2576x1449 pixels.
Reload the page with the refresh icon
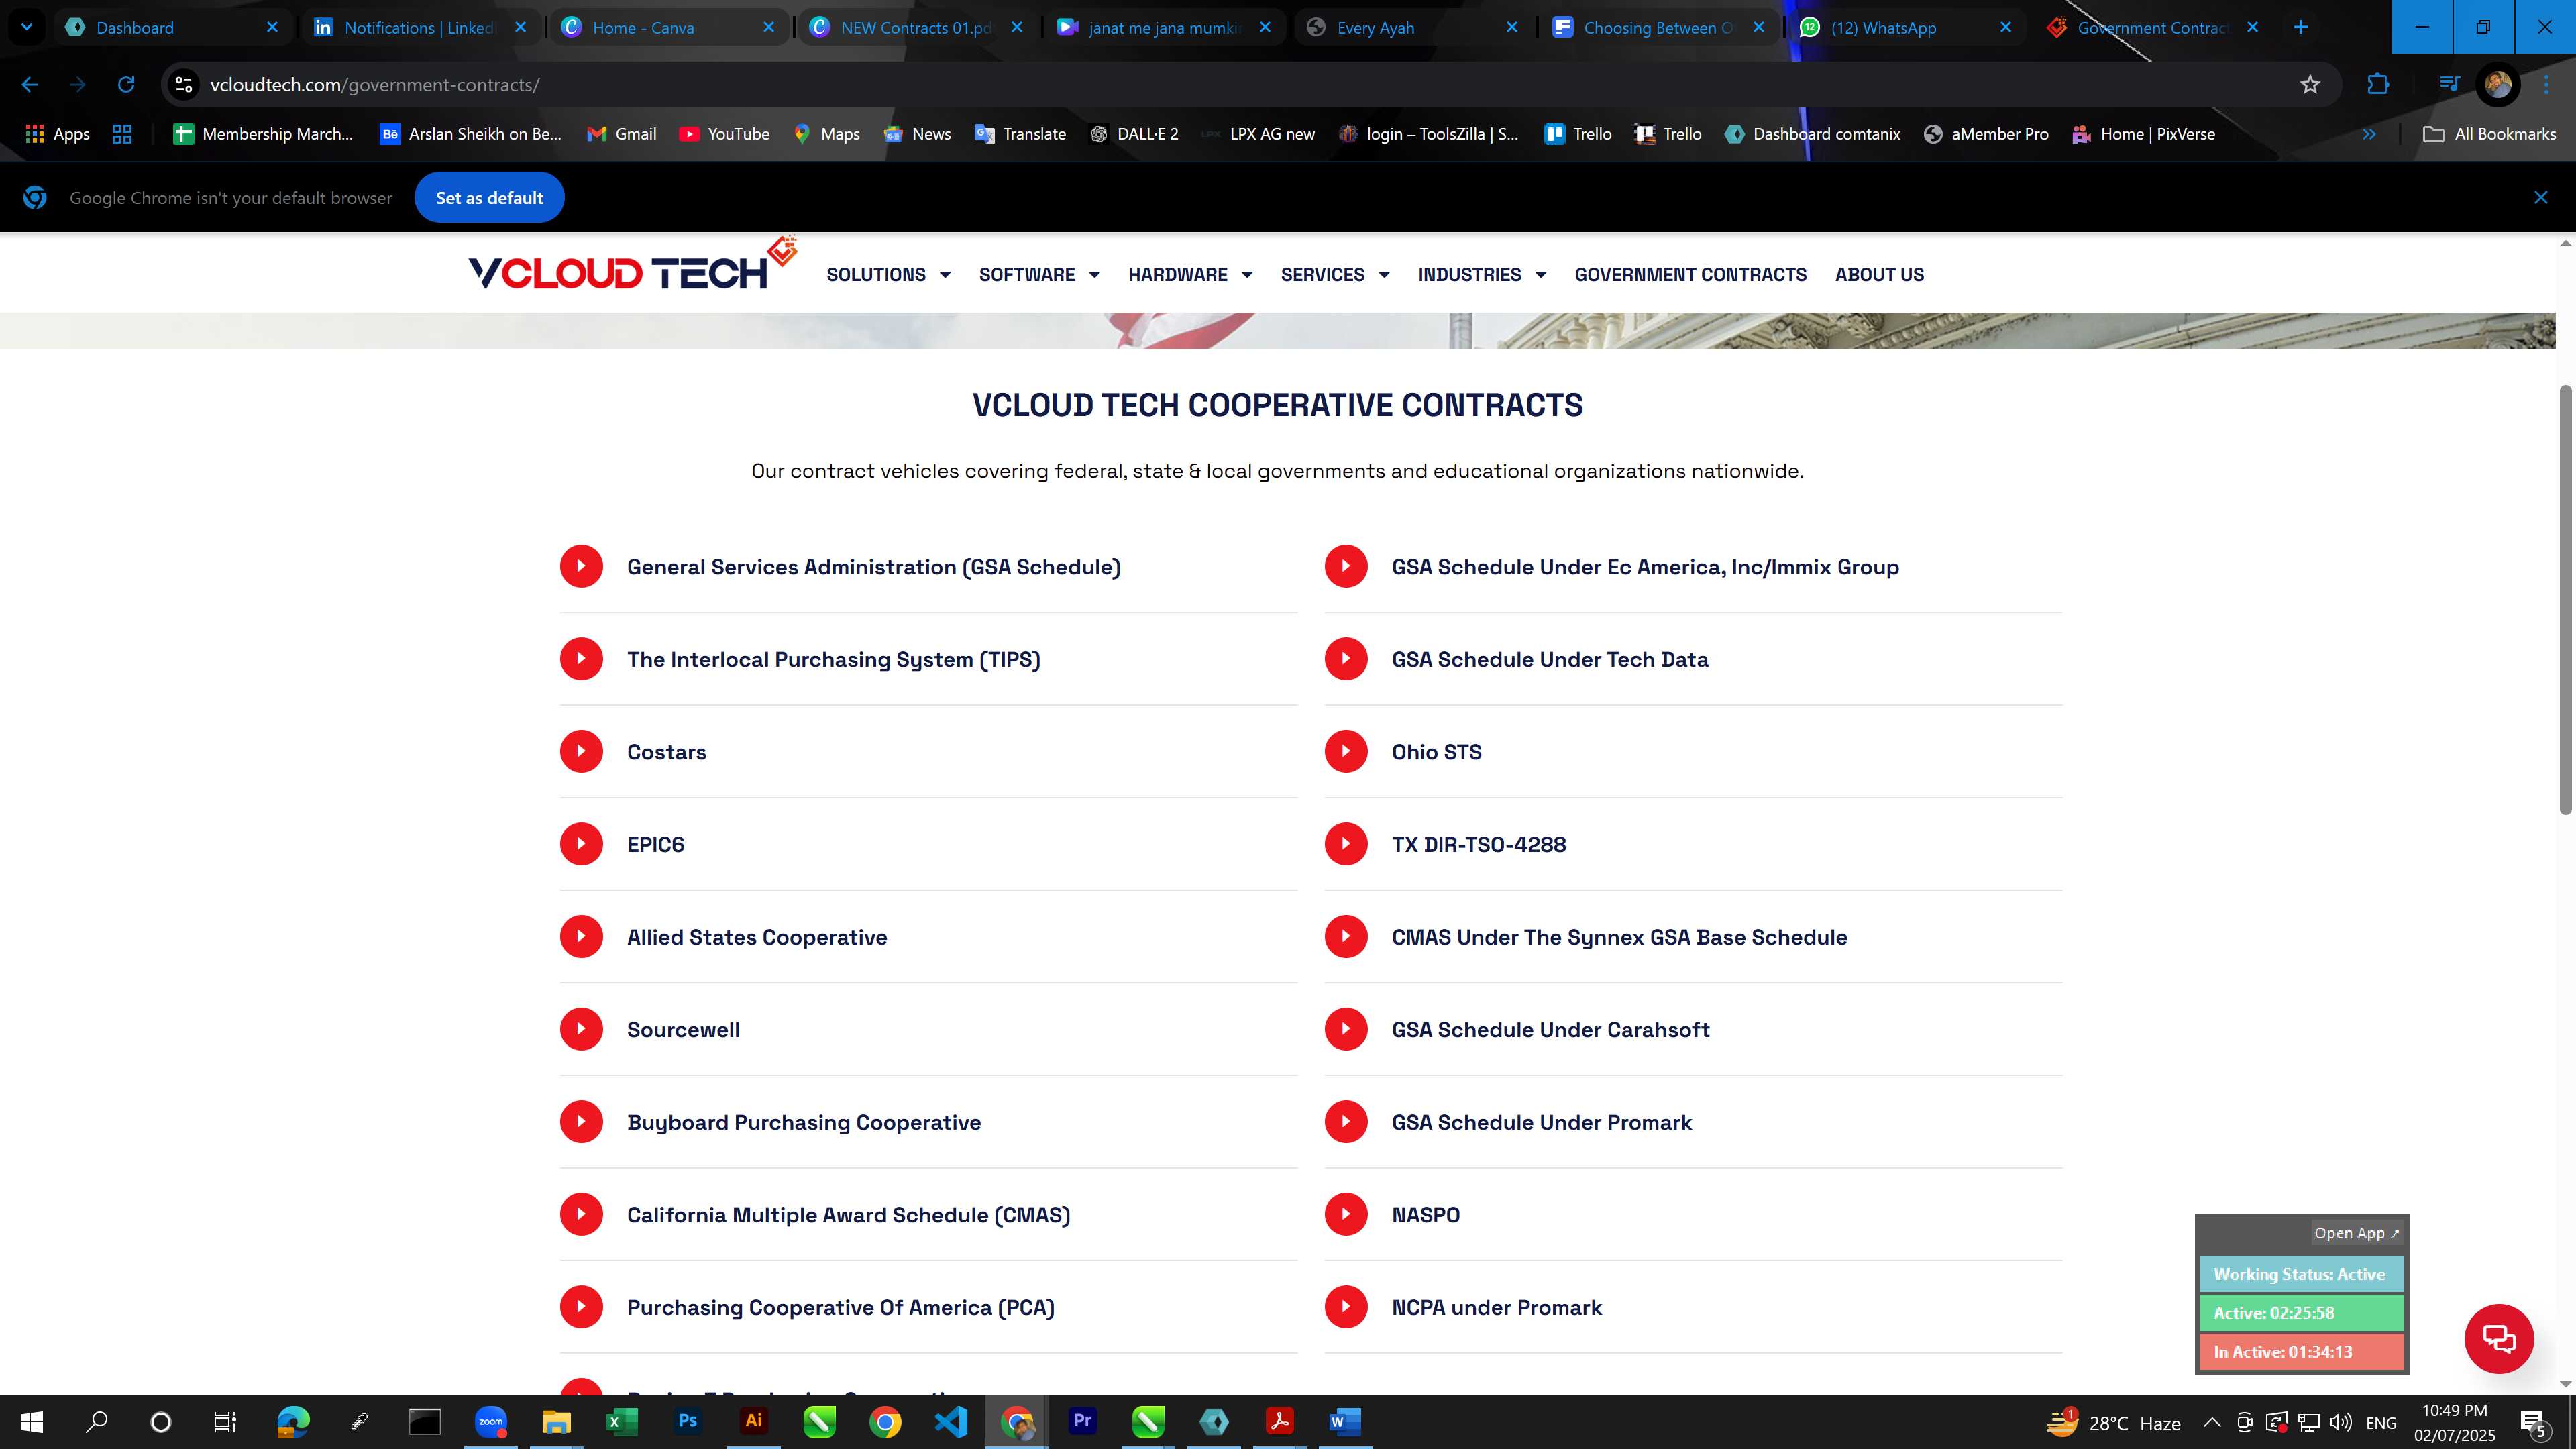tap(126, 85)
